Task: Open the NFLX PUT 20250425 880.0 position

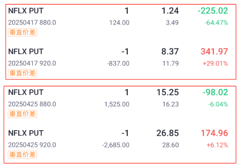Action: click(x=118, y=103)
